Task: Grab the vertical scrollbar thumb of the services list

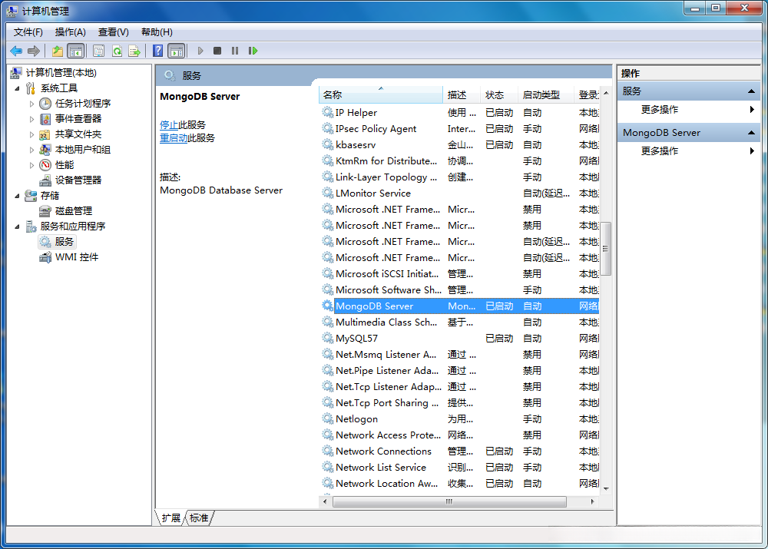Action: 606,248
